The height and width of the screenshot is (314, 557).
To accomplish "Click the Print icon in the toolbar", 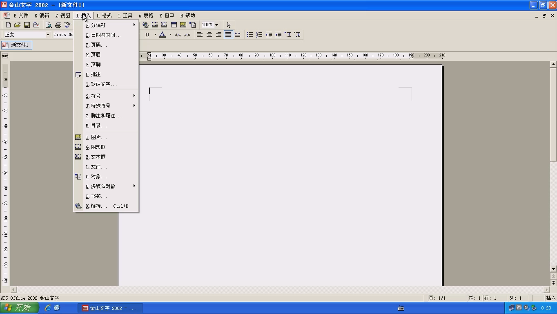I will coord(58,25).
